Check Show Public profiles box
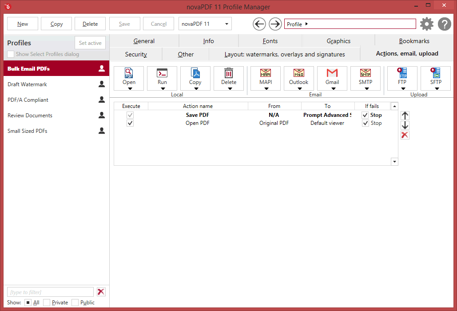The image size is (457, 311). (75, 303)
